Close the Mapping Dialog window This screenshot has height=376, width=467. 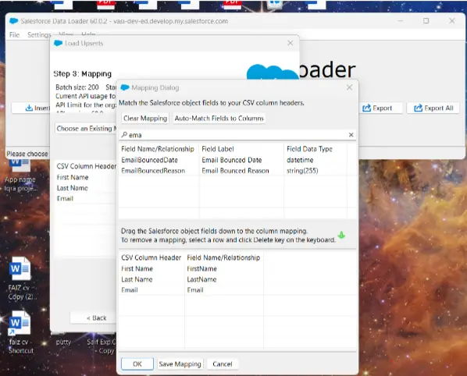pyautogui.click(x=349, y=87)
